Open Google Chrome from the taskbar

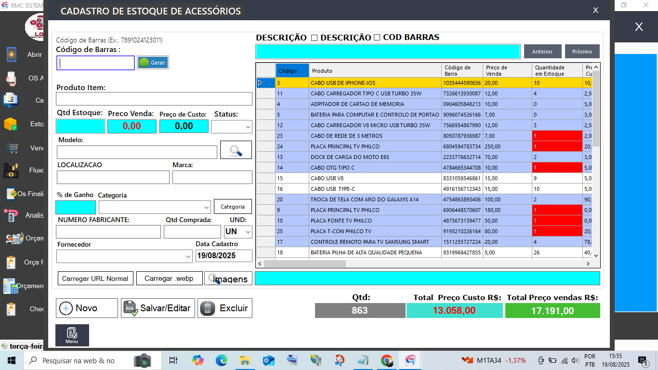point(386,360)
